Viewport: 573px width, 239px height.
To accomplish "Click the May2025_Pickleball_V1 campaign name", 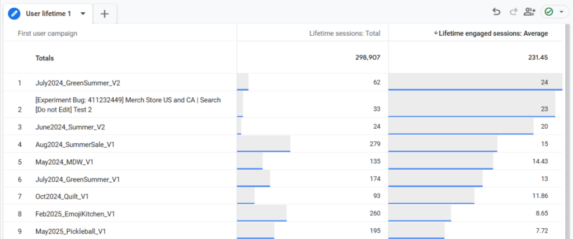I will 71,231.
